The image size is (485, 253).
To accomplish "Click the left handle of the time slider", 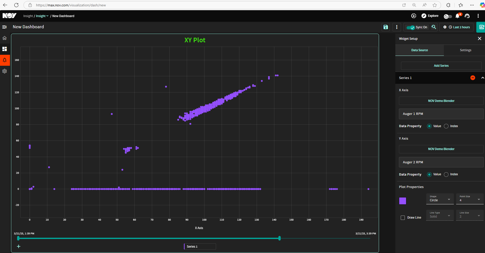I will tap(18, 238).
